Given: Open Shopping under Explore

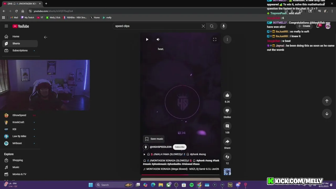Looking at the screenshot, I should pyautogui.click(x=20, y=160).
